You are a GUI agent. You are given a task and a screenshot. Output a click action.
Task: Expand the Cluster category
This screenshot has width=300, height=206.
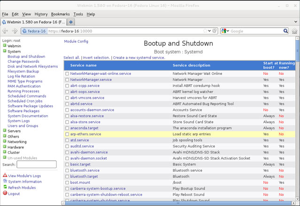click(x=5, y=152)
